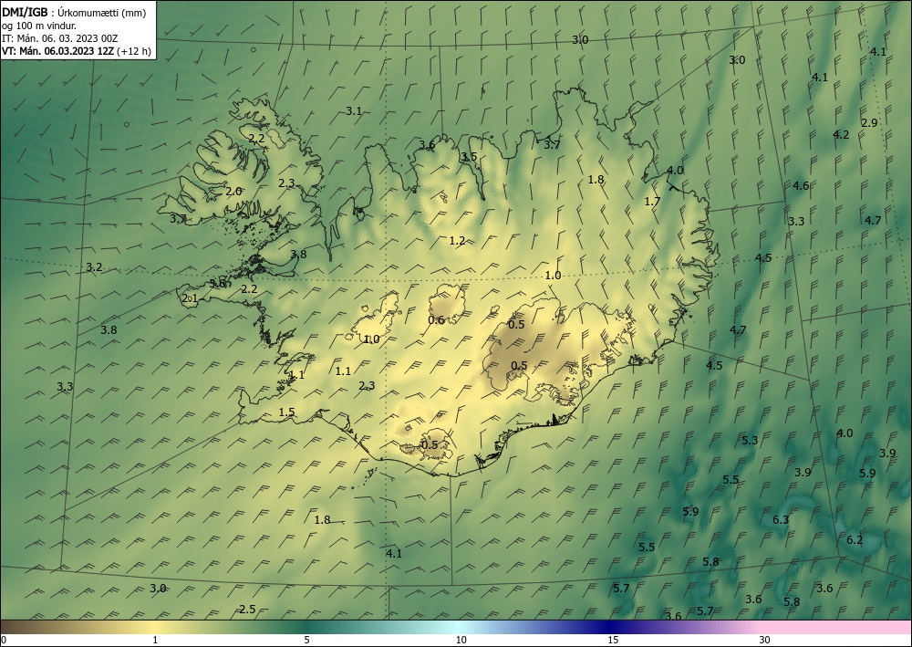Select the '1.5' value on Reykjanes peninsula
Viewport: 912px width, 647px height.
[x=286, y=412]
